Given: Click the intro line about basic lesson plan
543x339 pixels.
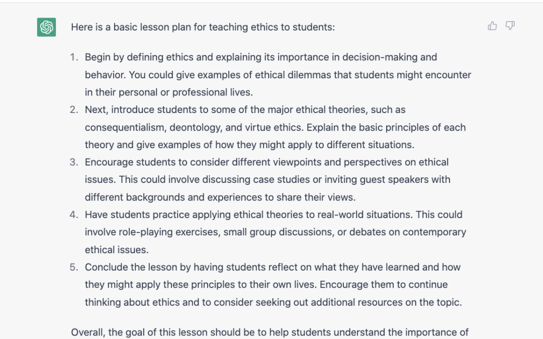Looking at the screenshot, I should (x=203, y=27).
